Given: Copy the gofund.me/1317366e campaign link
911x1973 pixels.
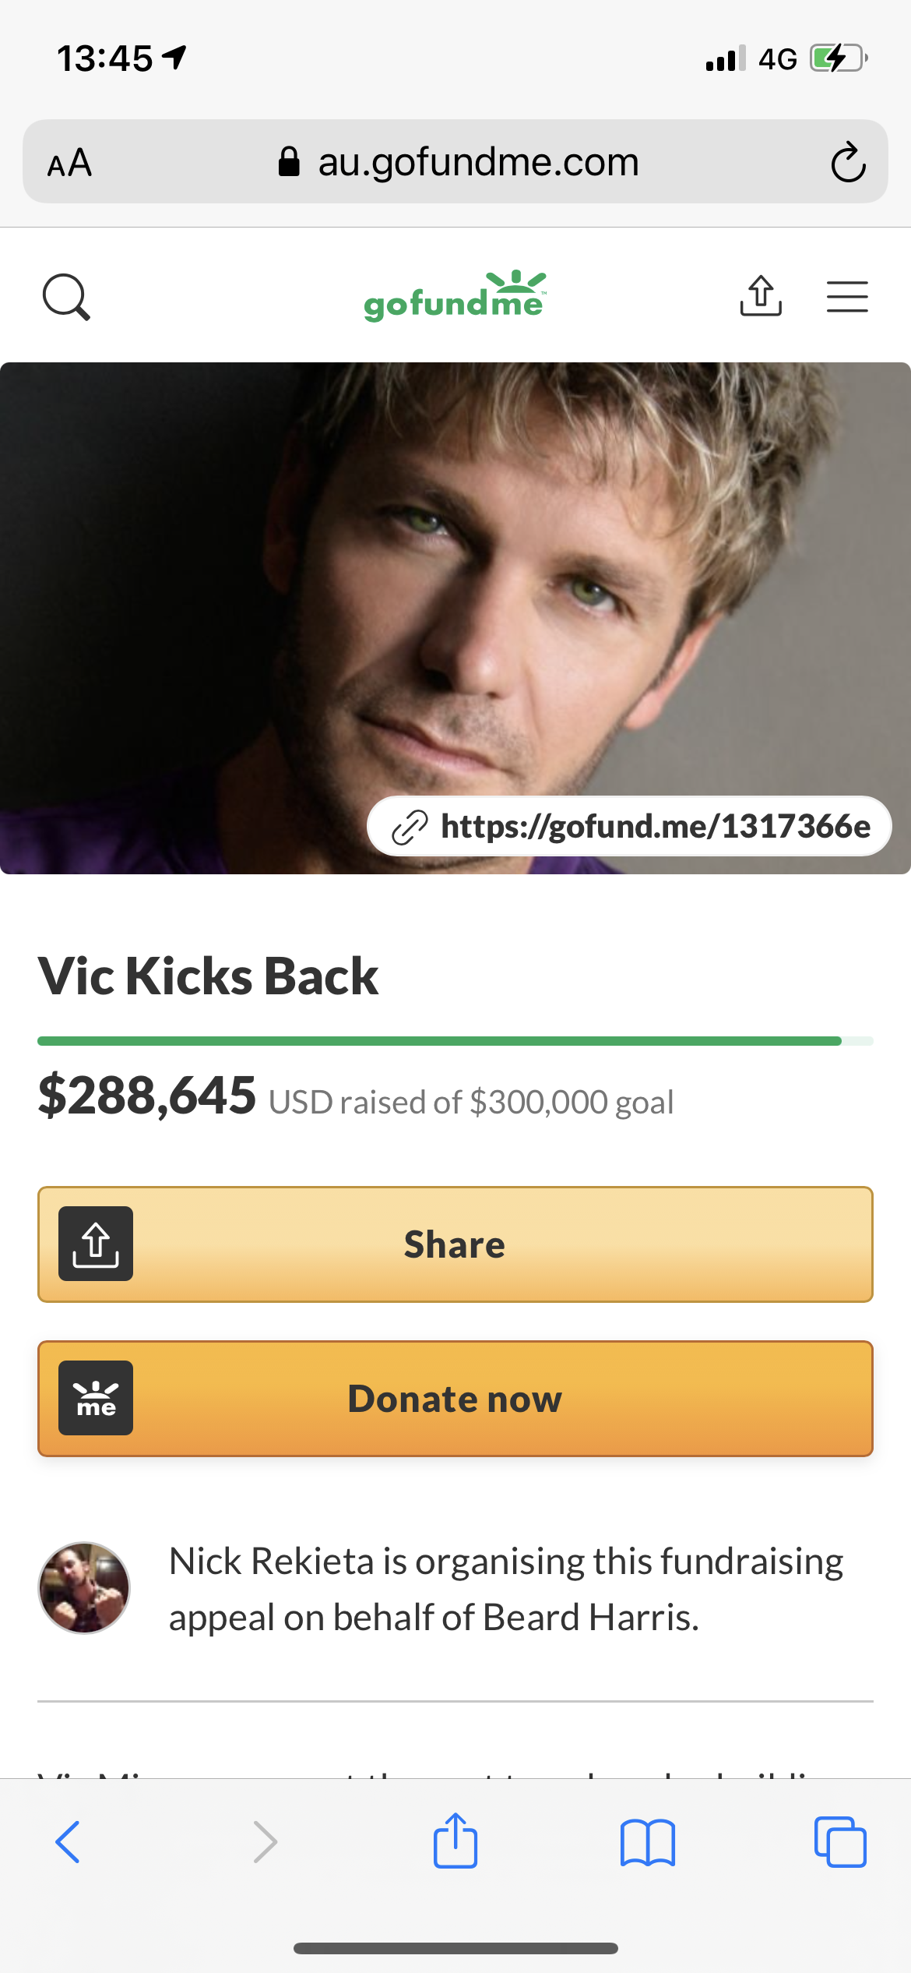Looking at the screenshot, I should [629, 826].
